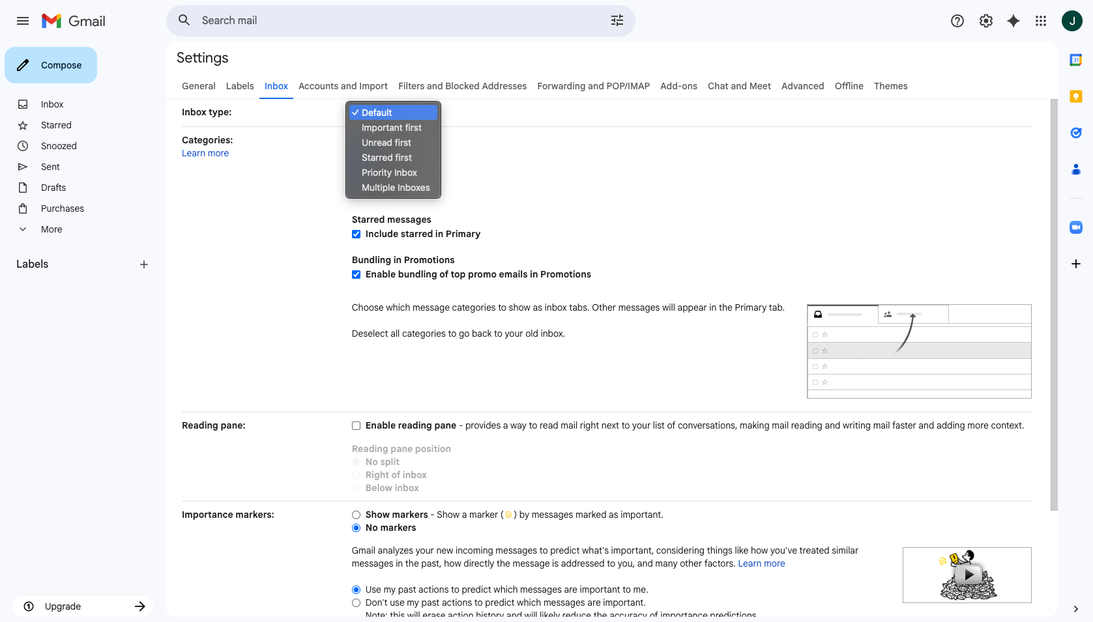Switch to the Filters and Blocked Addresses tab
Viewport: 1093px width, 622px height.
tap(462, 86)
